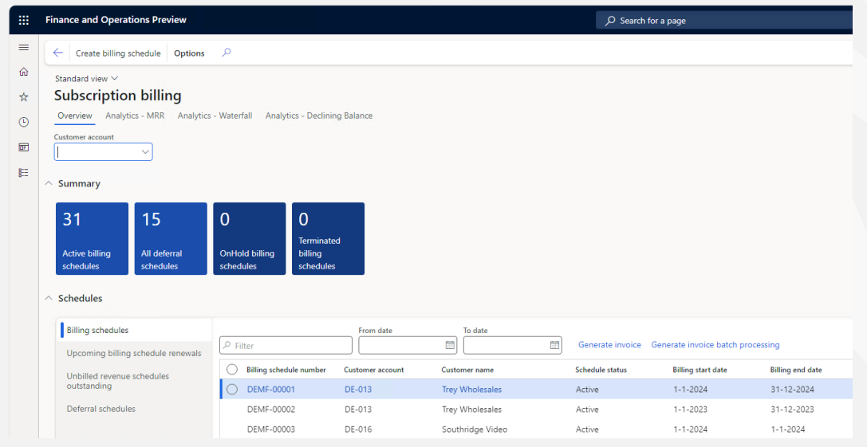Open Modules list icon in sidebar
This screenshot has width=867, height=447.
point(24,173)
